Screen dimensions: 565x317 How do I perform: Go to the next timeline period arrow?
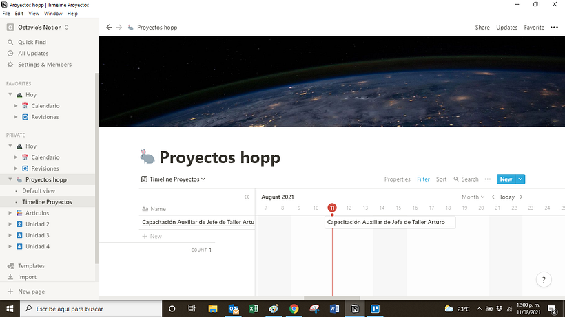point(521,197)
